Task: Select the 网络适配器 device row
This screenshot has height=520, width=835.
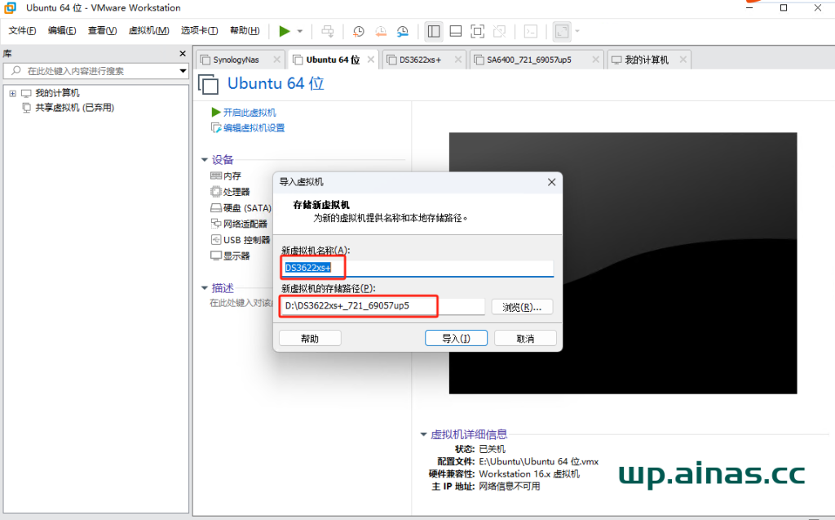Action: point(239,224)
